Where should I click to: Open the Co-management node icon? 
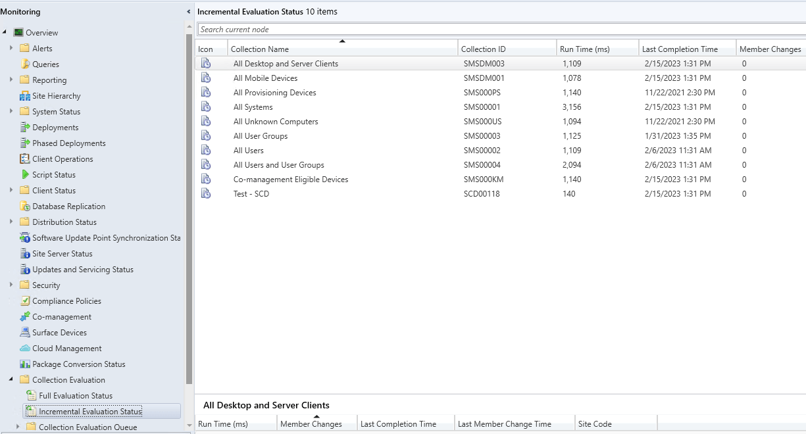pos(25,317)
